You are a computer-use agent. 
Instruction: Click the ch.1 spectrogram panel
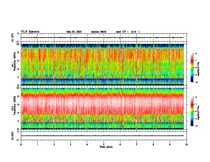point(104,65)
